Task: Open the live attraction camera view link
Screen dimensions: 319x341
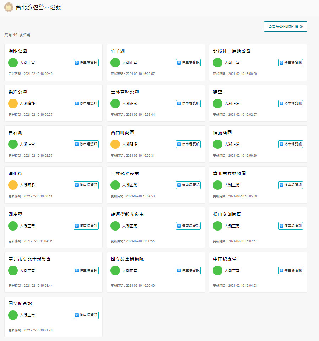Action: (285, 26)
